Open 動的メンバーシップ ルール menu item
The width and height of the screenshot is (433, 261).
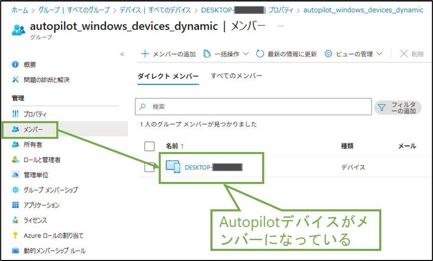pyautogui.click(x=55, y=251)
